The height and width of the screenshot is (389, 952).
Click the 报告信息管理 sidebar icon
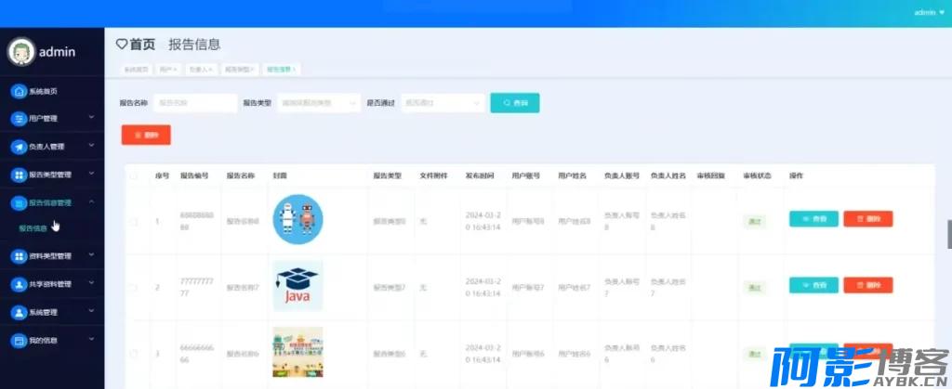[19, 203]
